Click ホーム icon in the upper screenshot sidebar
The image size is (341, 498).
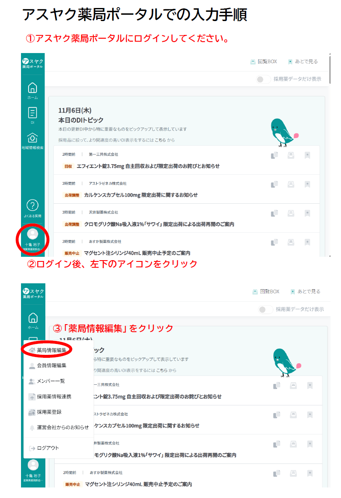pos(32,88)
